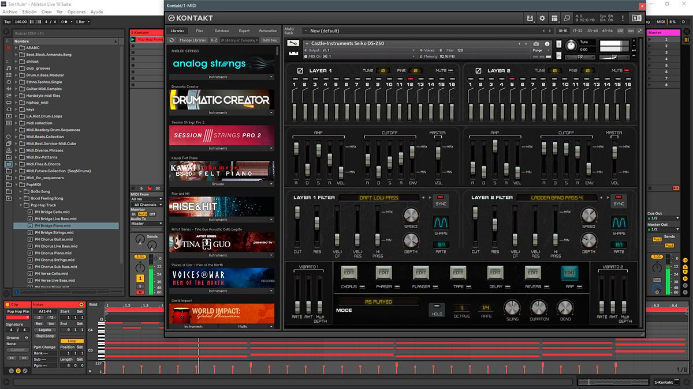Click the Manage Libraries button
693x389 pixels.
pyautogui.click(x=192, y=40)
